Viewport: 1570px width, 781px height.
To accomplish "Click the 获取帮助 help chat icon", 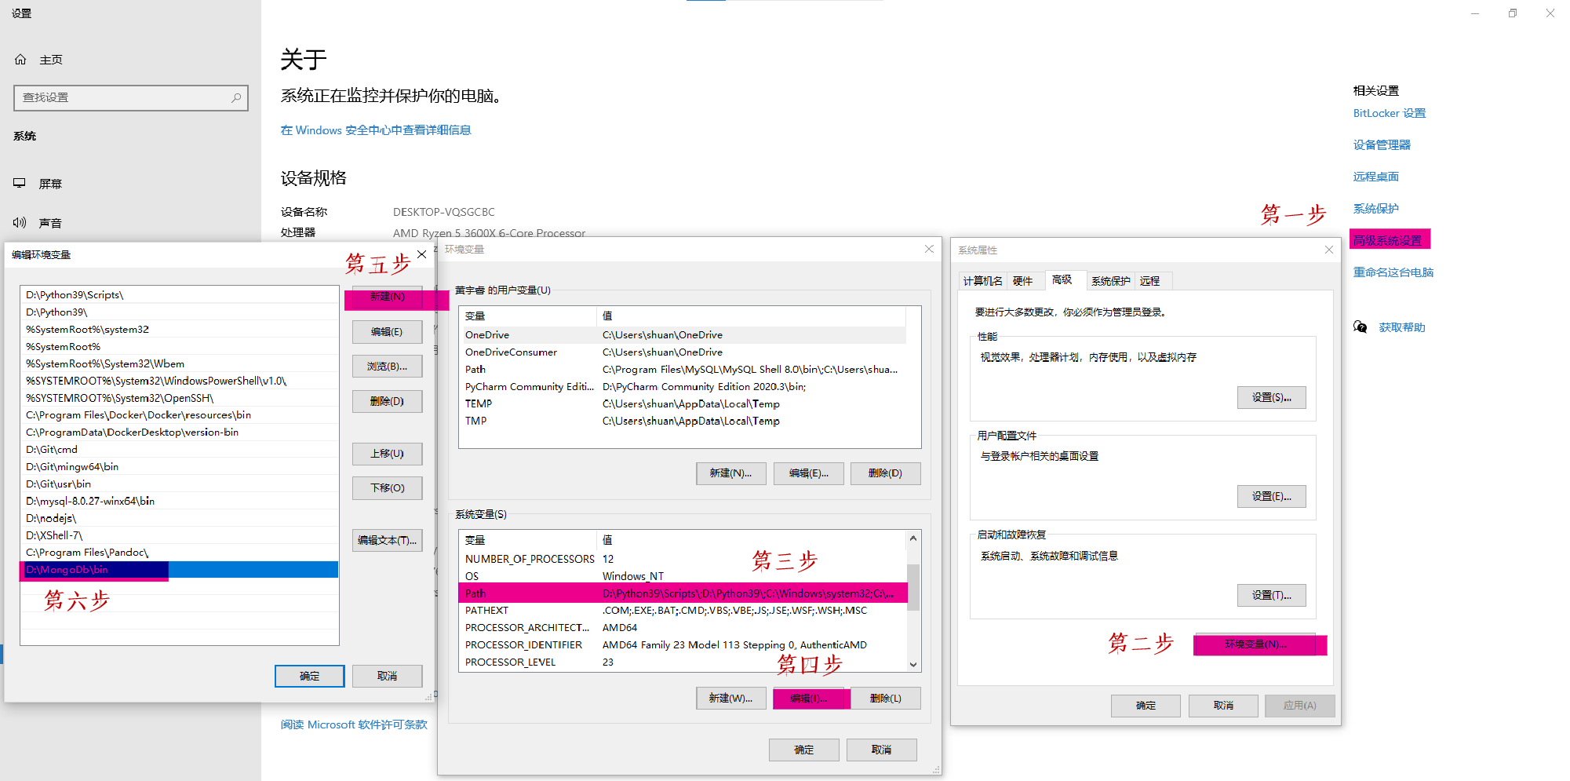I will (x=1361, y=327).
